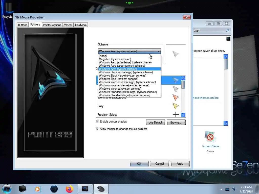Viewport: 259px width, 194px height.
Task: Select Windows Inverted (extra large) scheme
Action: click(x=129, y=82)
